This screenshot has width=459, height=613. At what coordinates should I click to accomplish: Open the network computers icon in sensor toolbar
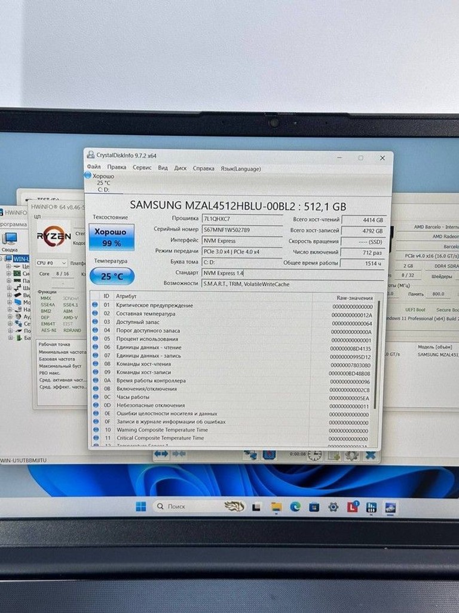pos(250,455)
